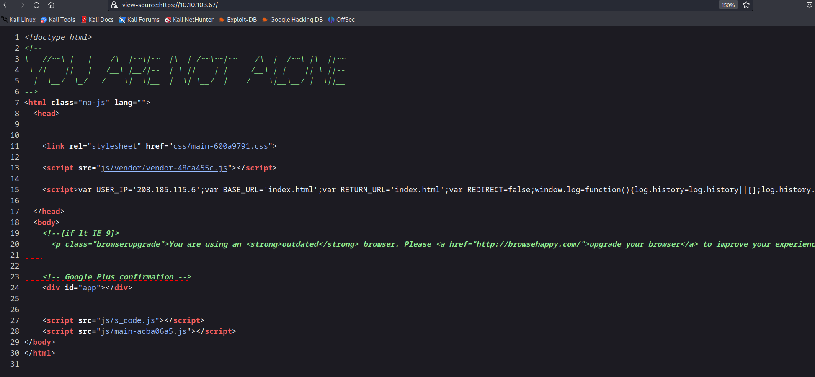815x377 pixels.
Task: Bookmark this page with the star icon
Action: 746,5
